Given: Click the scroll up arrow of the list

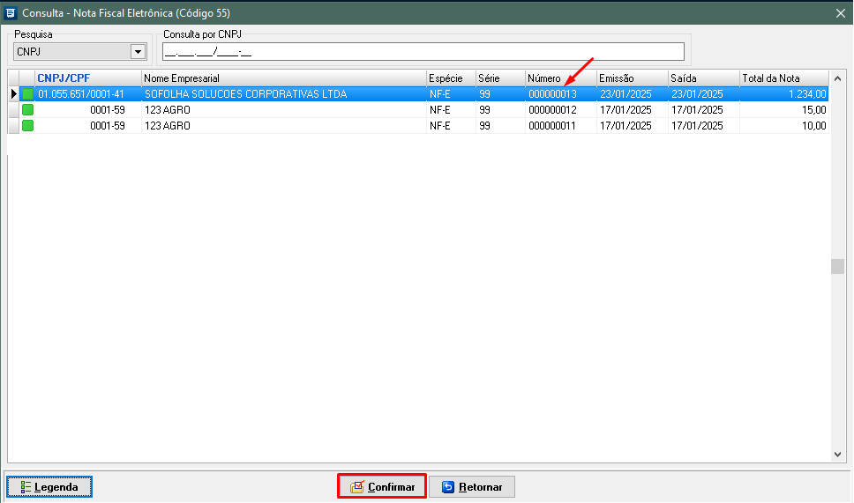Looking at the screenshot, I should [x=838, y=77].
